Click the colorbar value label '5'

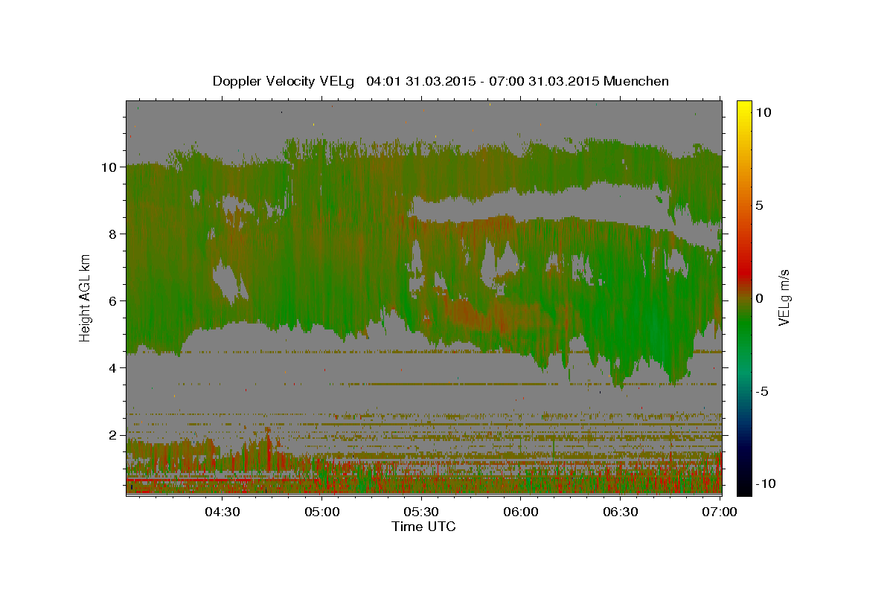tap(759, 205)
